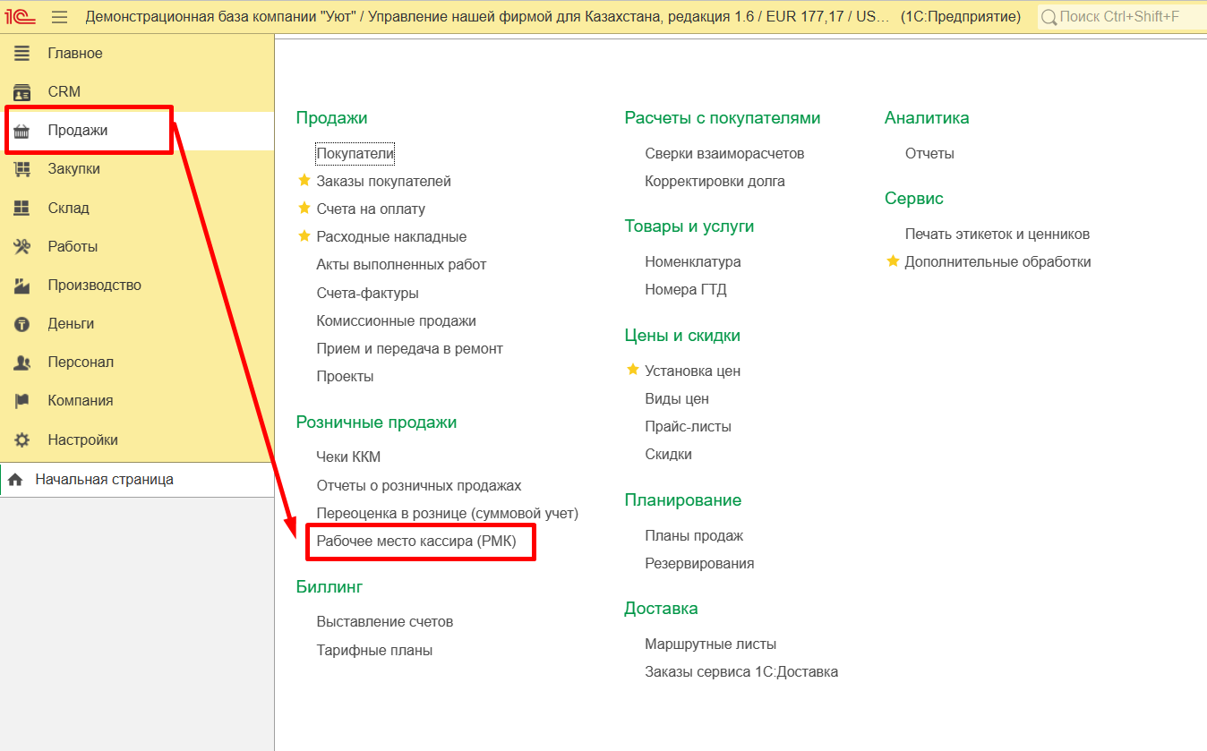Image resolution: width=1207 pixels, height=751 pixels.
Task: Open Печать этикеток и ценников
Action: click(x=997, y=235)
